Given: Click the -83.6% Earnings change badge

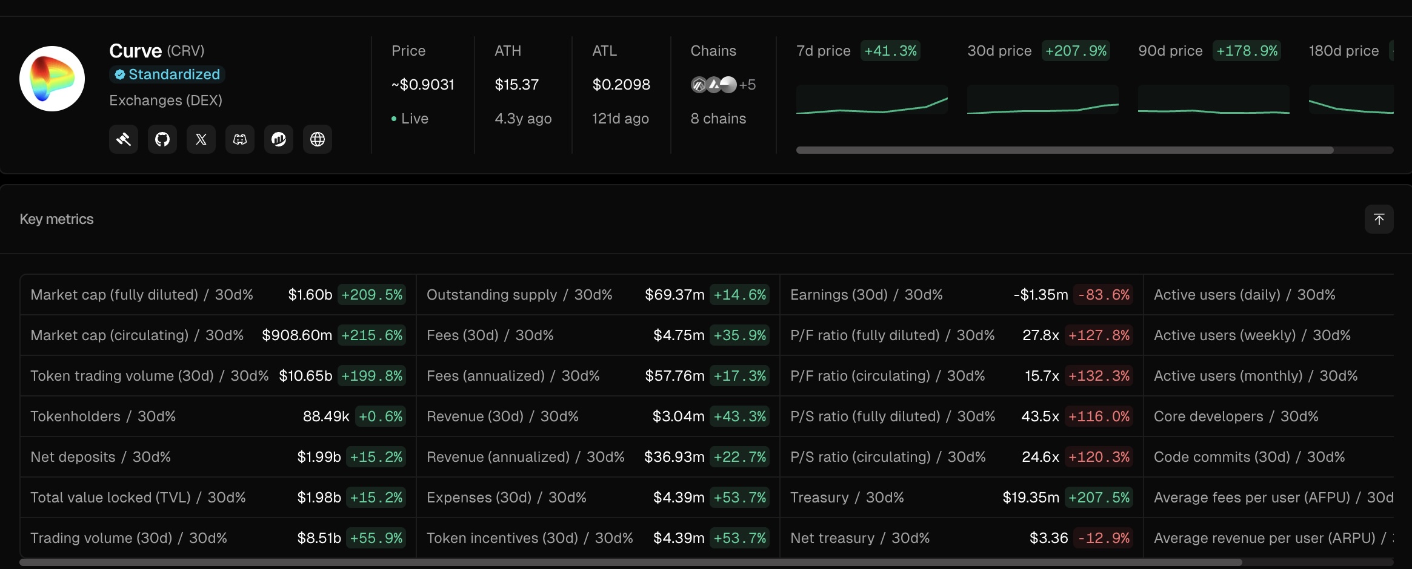Looking at the screenshot, I should 1104,295.
